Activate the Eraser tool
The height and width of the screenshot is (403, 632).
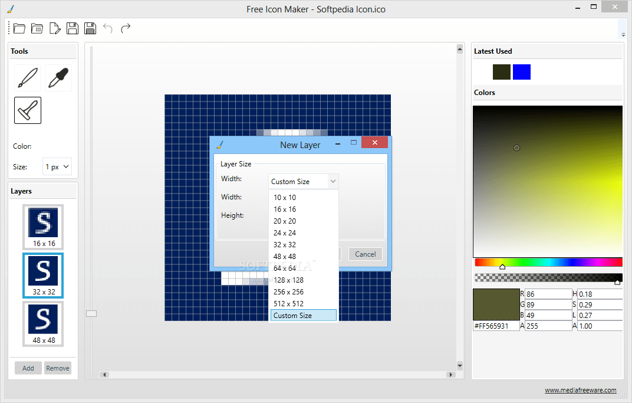point(27,110)
